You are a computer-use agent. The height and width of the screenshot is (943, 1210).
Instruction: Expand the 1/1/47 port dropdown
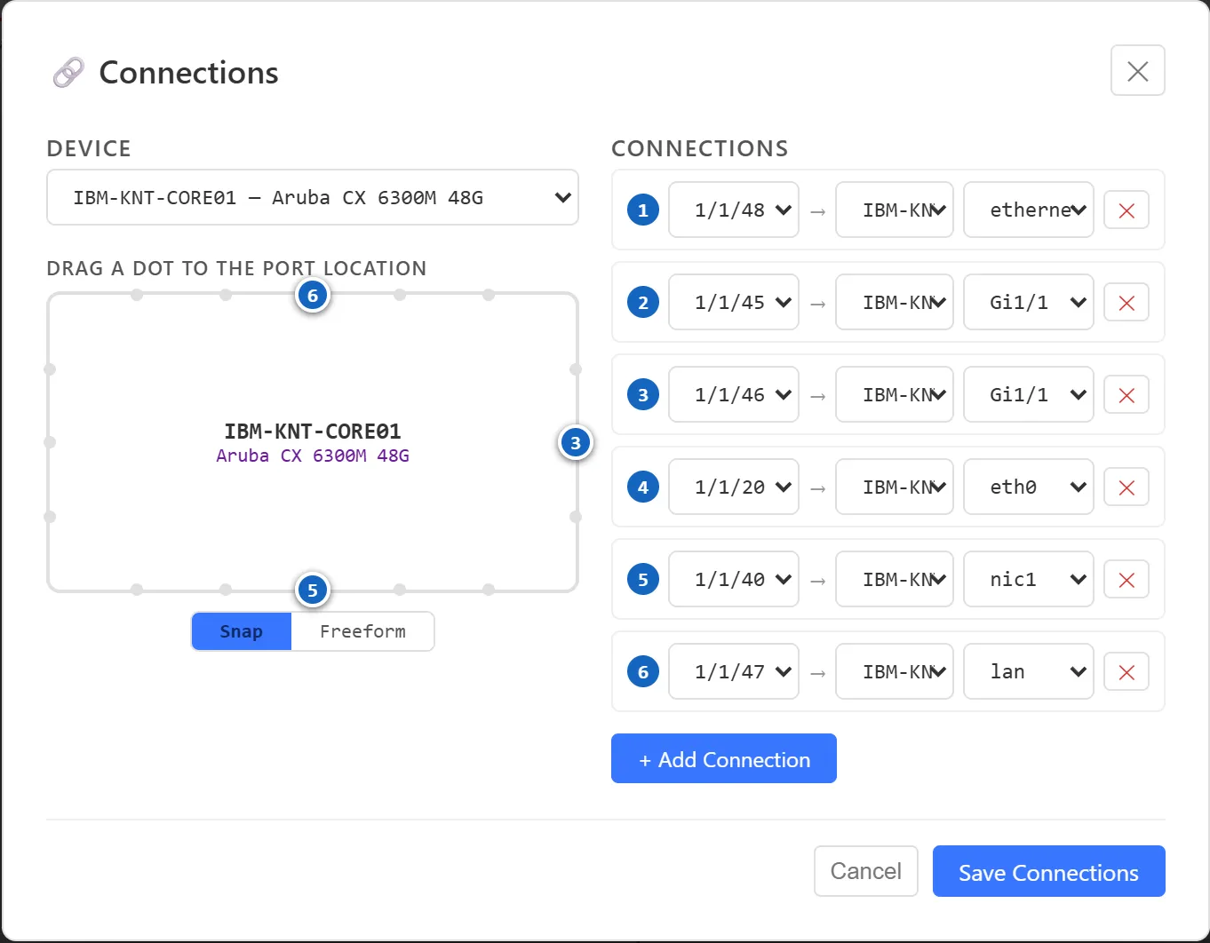pos(734,672)
